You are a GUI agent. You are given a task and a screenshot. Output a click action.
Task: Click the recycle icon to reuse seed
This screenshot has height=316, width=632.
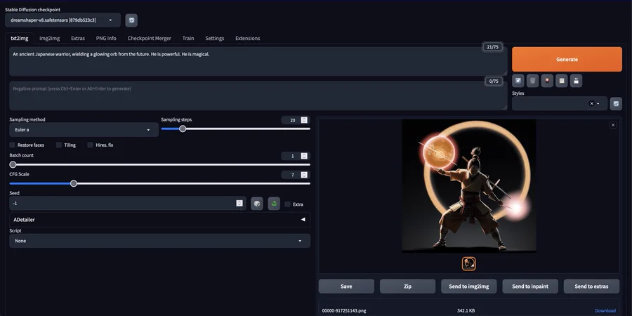(274, 203)
